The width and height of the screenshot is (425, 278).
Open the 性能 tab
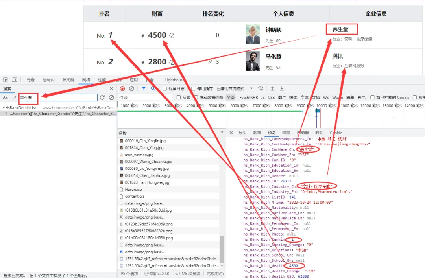click(102, 80)
